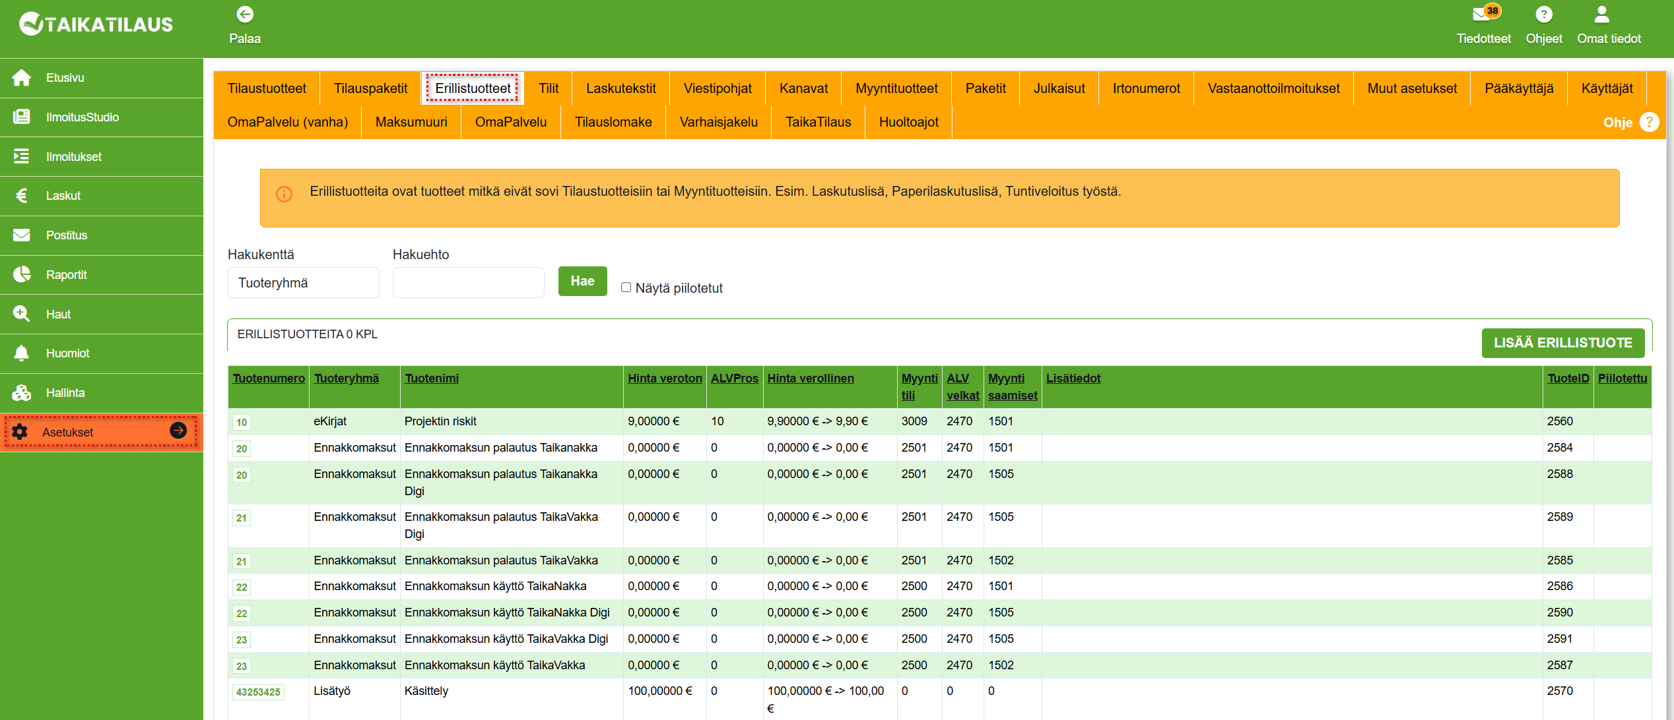Screen dimensions: 1674x720
Task: Open product 22 for Ennakkomaksun käyttö TaikaNakka Digi
Action: pyautogui.click(x=242, y=614)
